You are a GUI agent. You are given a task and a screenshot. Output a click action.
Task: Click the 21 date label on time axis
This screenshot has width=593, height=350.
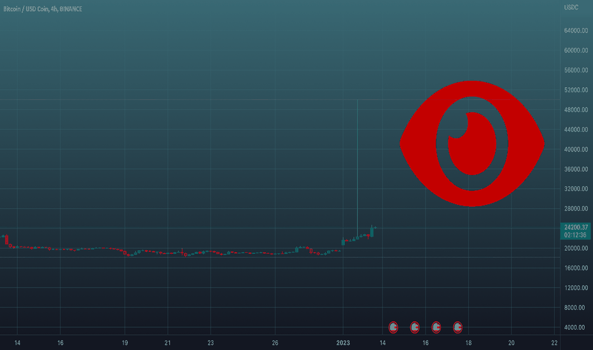(167, 343)
